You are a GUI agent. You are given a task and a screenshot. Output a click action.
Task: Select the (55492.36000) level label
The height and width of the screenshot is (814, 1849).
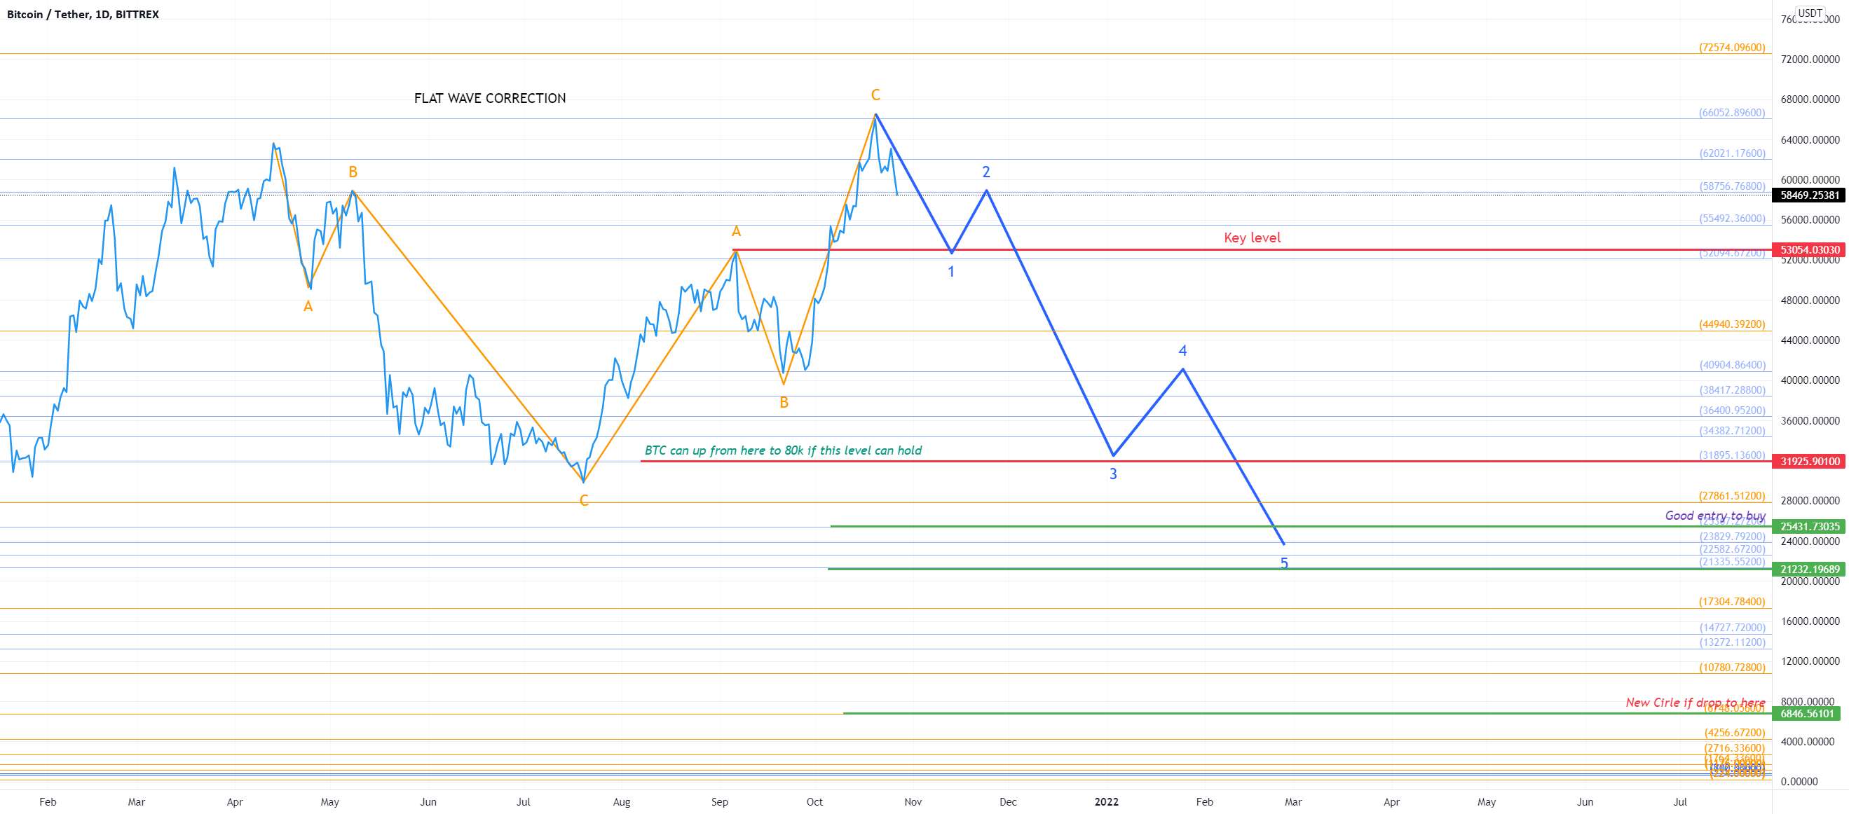click(1732, 218)
